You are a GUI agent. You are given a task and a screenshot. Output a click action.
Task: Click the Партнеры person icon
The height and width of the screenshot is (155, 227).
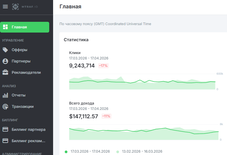click(x=5, y=61)
